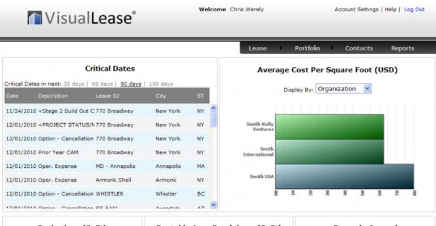The height and width of the screenshot is (226, 436).
Task: Open the Lease menu
Action: (258, 48)
